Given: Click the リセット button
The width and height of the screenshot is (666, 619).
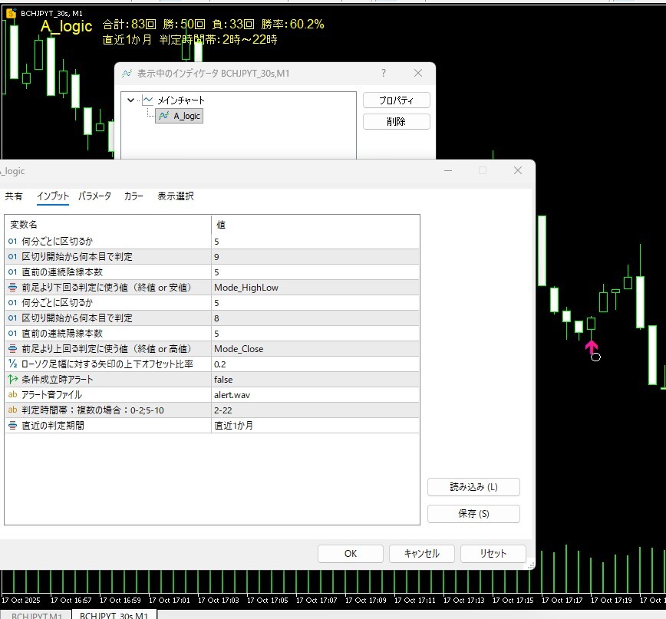Looking at the screenshot, I should [x=493, y=554].
